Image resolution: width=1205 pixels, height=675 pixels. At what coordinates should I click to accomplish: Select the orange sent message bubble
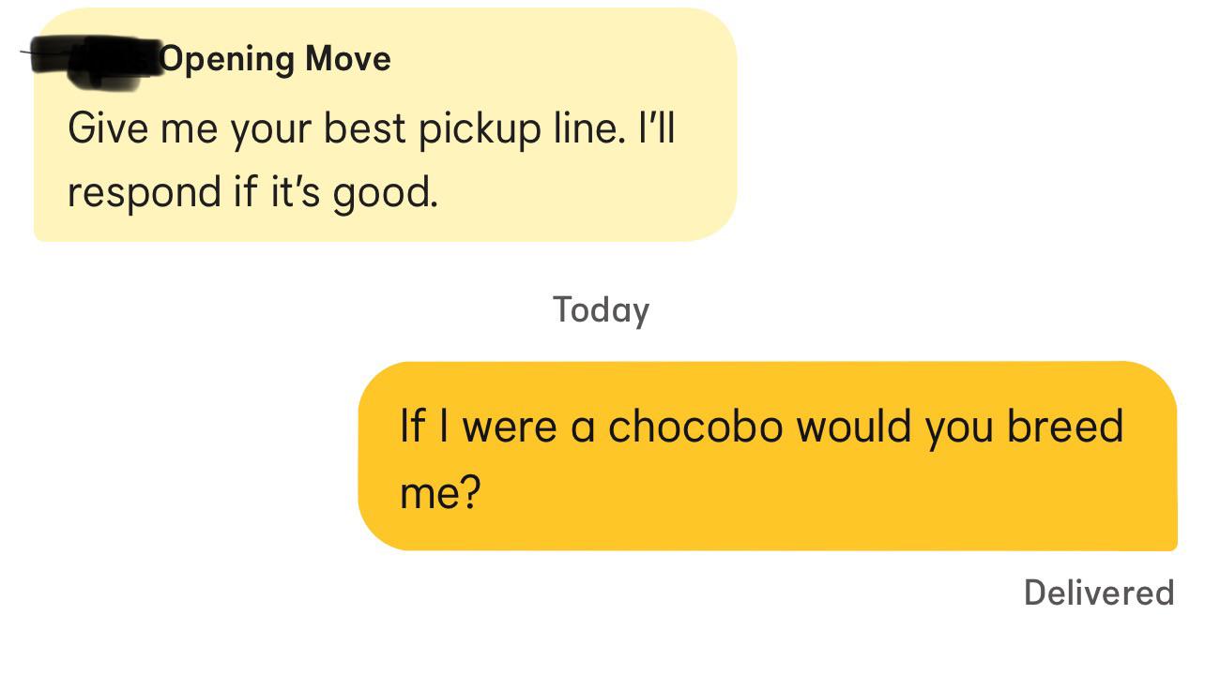768,456
